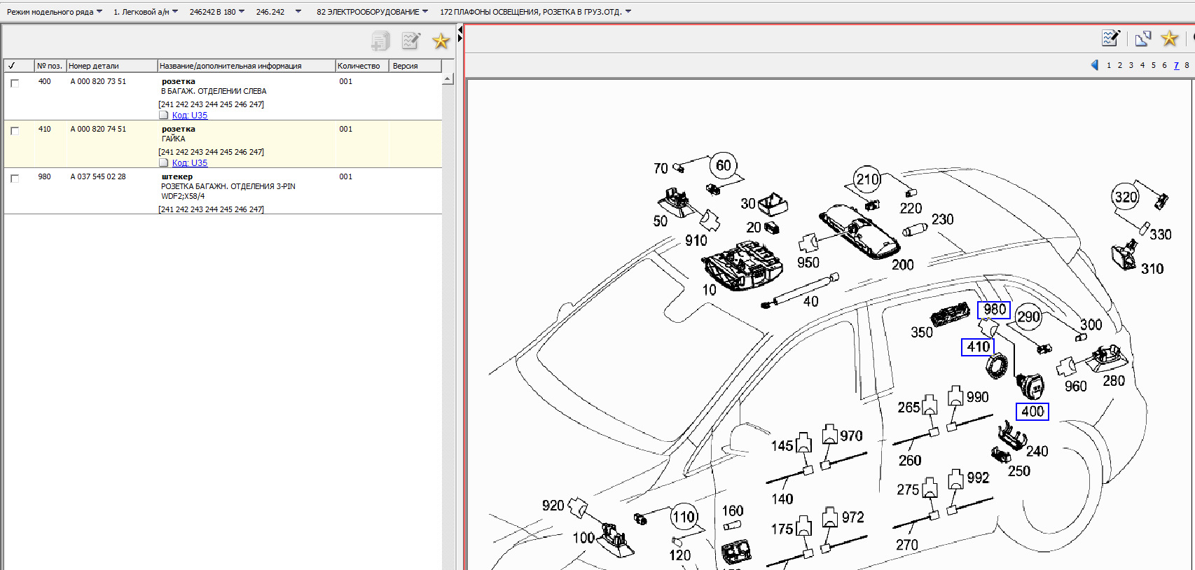The height and width of the screenshot is (570, 1195).
Task: Tick the checkbox for part 410
Action: [x=15, y=130]
